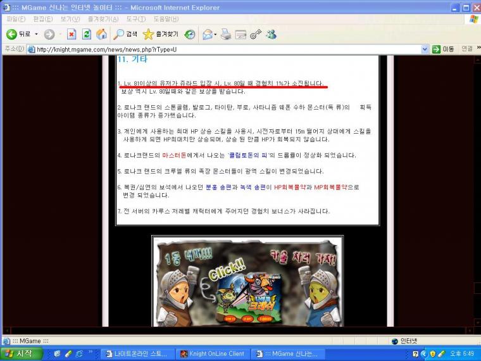481x361 pixels.
Task: Click the blue 분홍 송편 text
Action: tap(218, 187)
